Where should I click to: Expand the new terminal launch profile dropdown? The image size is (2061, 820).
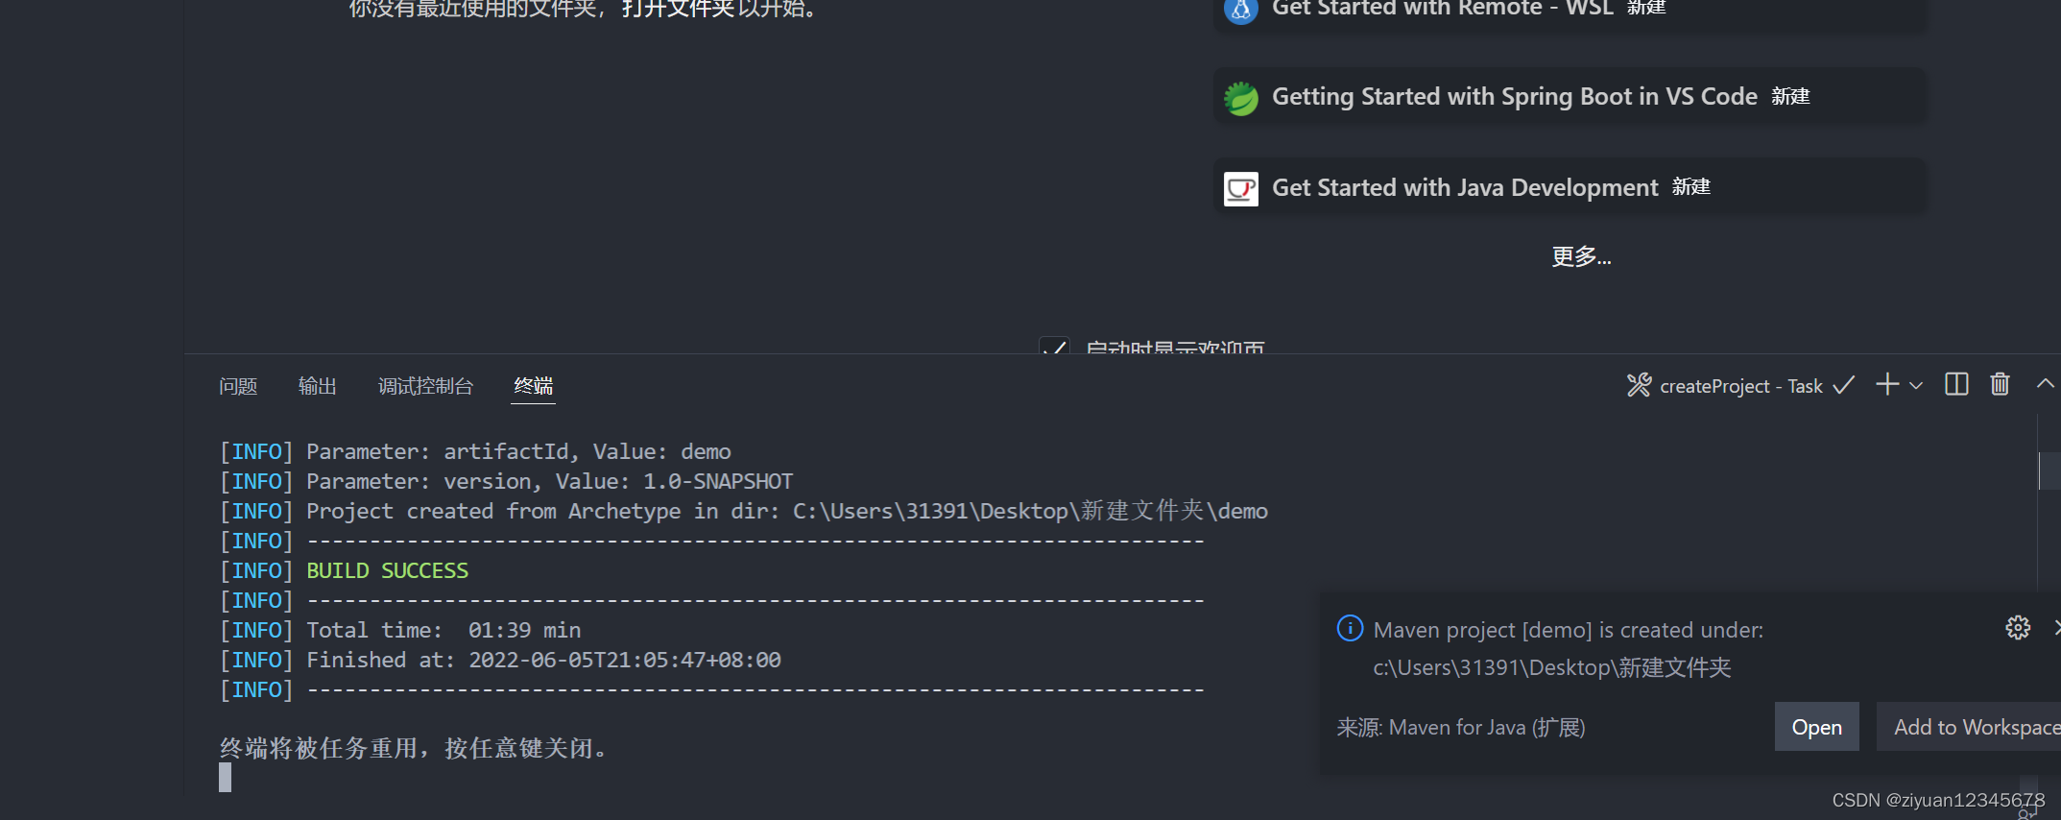[x=1916, y=385]
